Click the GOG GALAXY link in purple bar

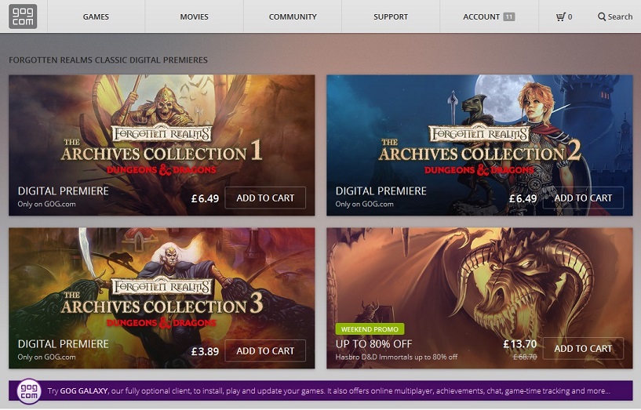[x=84, y=391]
